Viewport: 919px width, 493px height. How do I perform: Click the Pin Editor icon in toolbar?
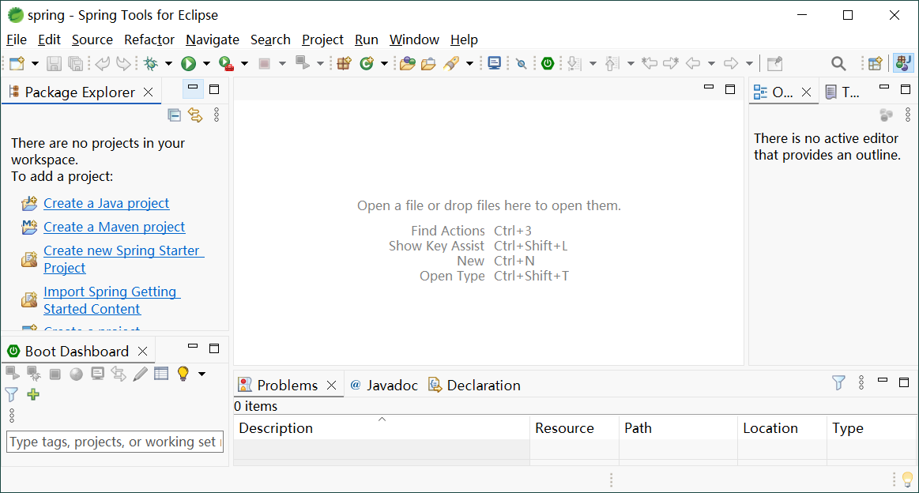click(x=775, y=63)
